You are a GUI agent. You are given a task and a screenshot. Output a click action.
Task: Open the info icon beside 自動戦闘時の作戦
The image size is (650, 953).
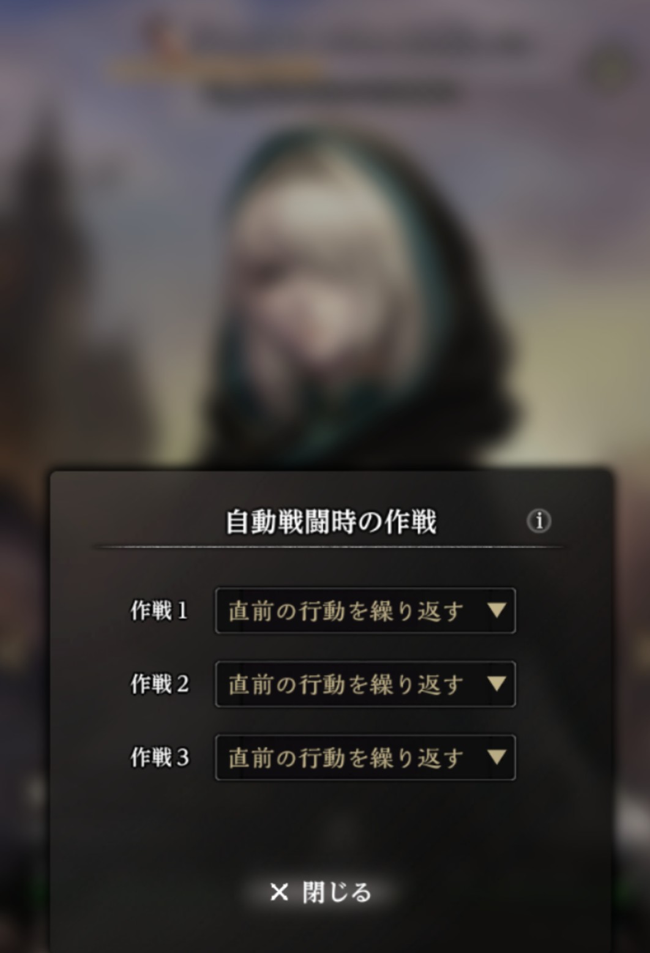[539, 521]
